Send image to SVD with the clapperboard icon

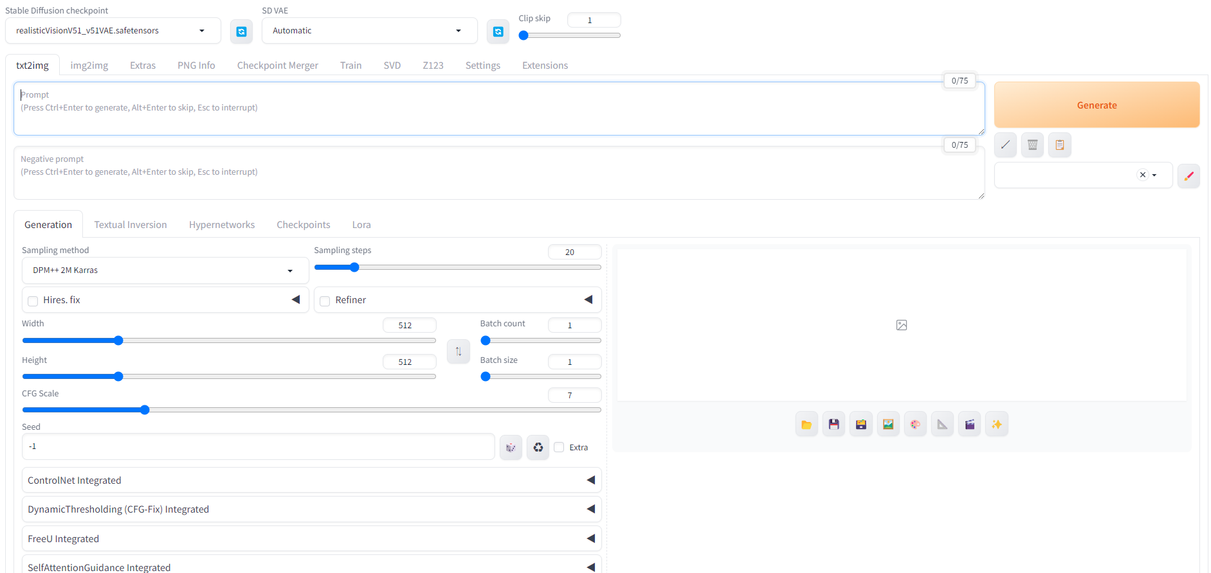969,424
